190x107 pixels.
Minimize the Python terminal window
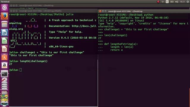[x=103, y=11]
